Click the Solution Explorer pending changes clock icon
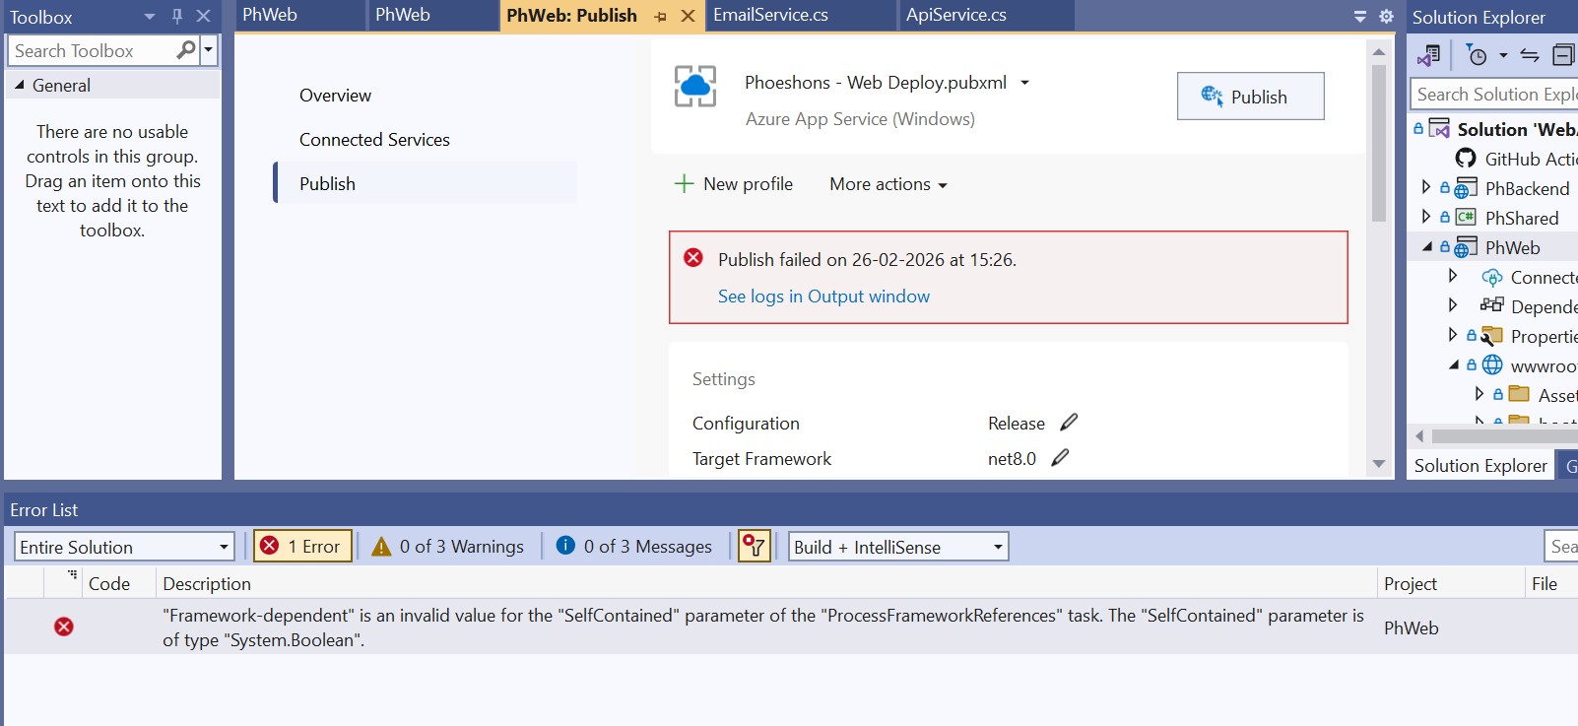Viewport: 1578px width, 726px height. tap(1477, 55)
